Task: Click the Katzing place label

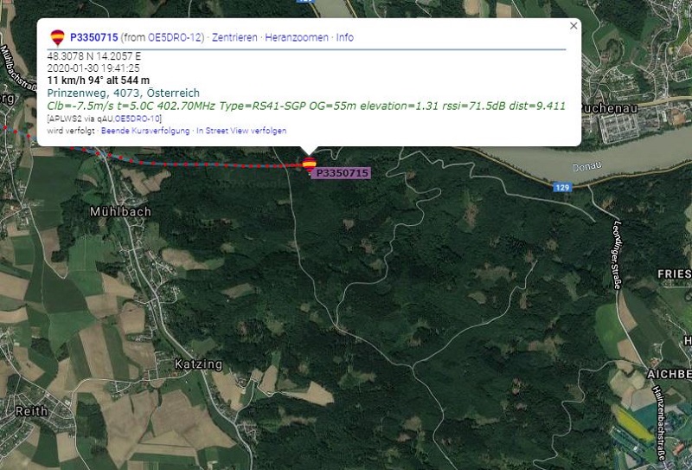Action: [x=198, y=364]
